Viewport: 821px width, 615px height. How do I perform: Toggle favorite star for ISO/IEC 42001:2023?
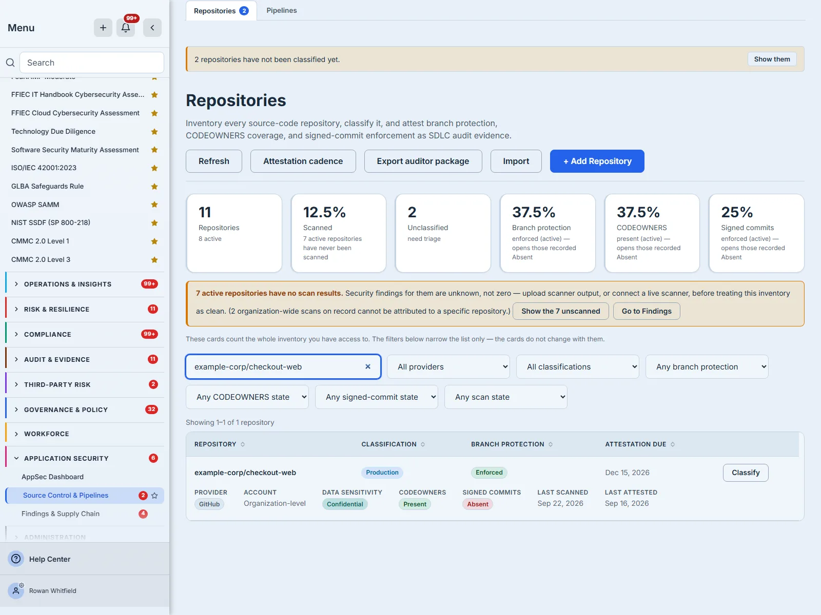[154, 168]
